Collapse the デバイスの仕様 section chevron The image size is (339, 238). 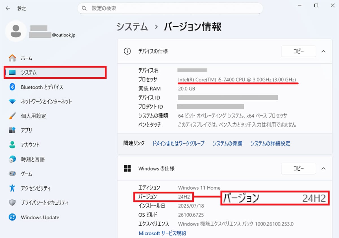pos(324,51)
